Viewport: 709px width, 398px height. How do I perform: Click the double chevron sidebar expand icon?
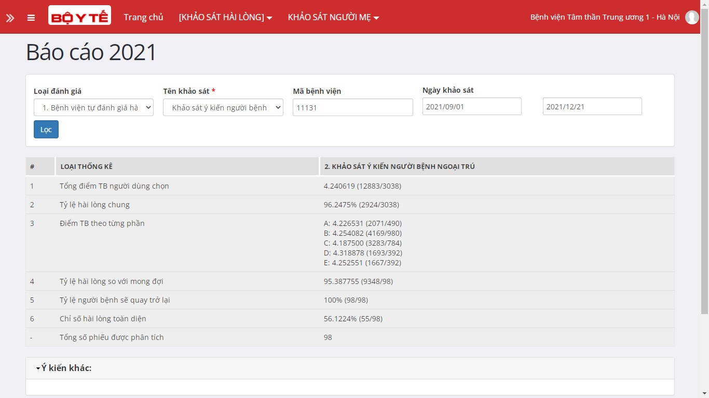10,18
